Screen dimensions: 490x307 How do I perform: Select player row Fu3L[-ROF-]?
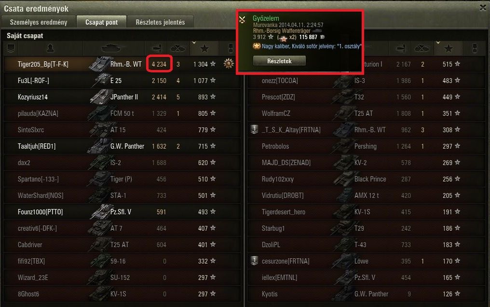pos(122,81)
